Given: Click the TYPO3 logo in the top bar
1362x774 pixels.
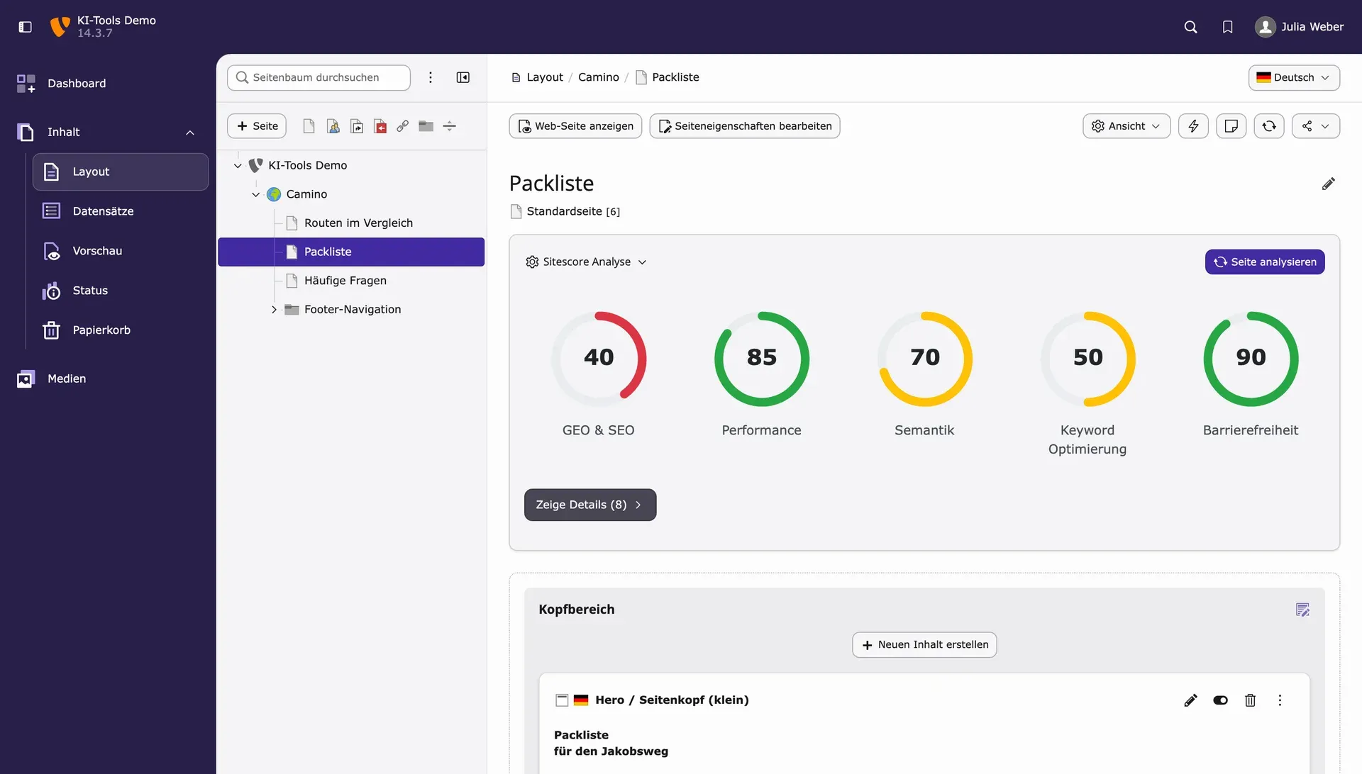Looking at the screenshot, I should coord(60,27).
